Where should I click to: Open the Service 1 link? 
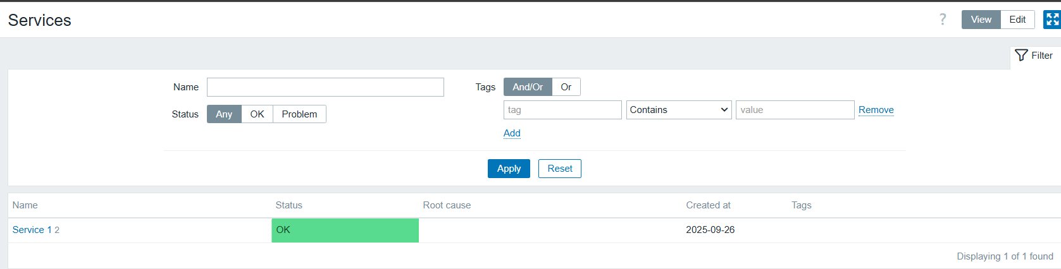[x=32, y=230]
